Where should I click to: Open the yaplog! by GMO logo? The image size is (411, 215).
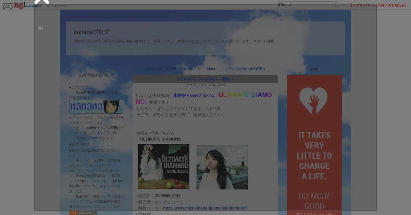(x=22, y=5)
